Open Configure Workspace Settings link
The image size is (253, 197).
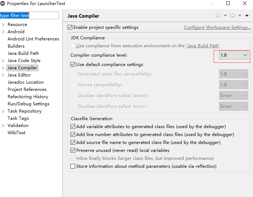(217, 27)
